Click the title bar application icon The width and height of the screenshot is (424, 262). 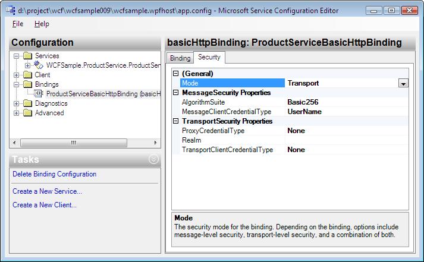point(11,11)
